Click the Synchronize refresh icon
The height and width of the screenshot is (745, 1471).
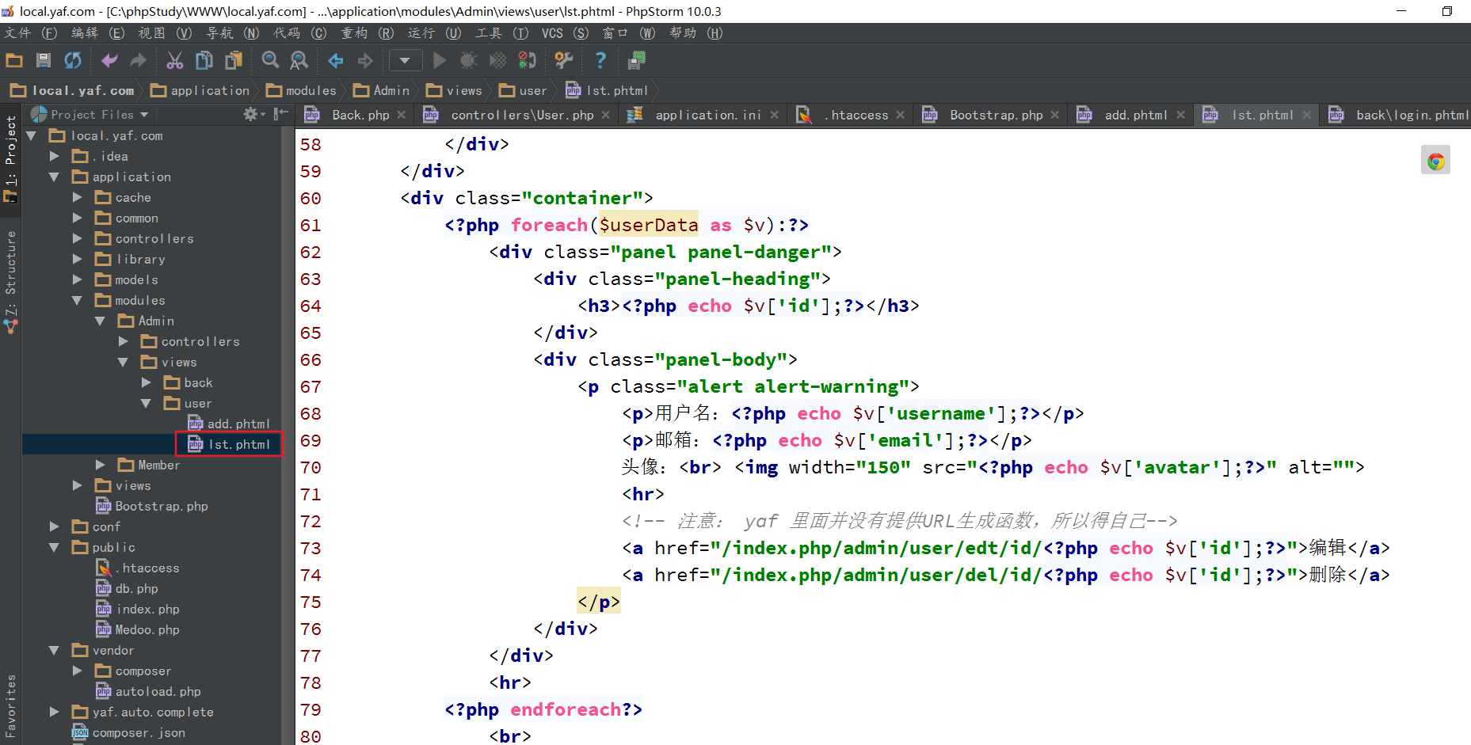coord(73,60)
